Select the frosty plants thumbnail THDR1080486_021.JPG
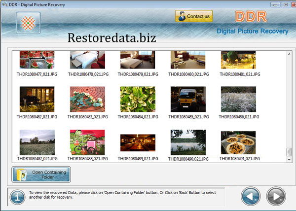Image resolution: width=296 pixels, height=211 pixels. click(x=238, y=99)
